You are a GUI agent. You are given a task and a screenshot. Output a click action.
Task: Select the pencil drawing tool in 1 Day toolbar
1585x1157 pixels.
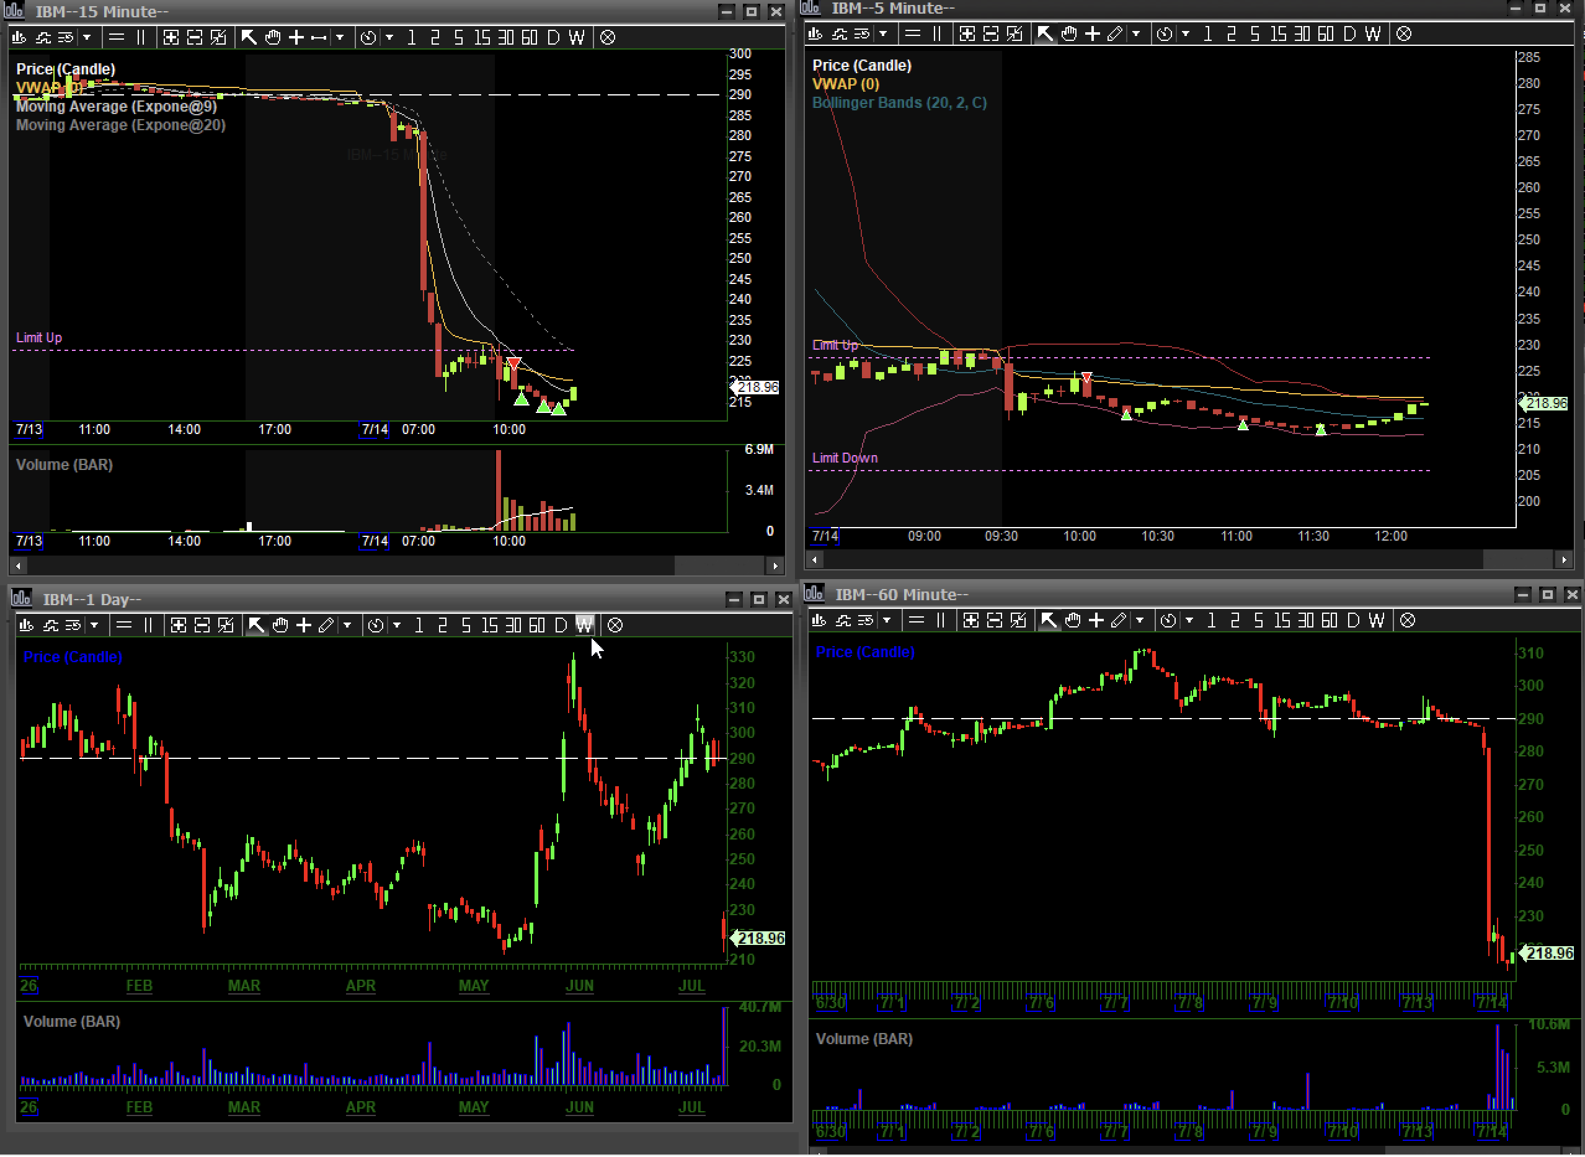pos(326,625)
